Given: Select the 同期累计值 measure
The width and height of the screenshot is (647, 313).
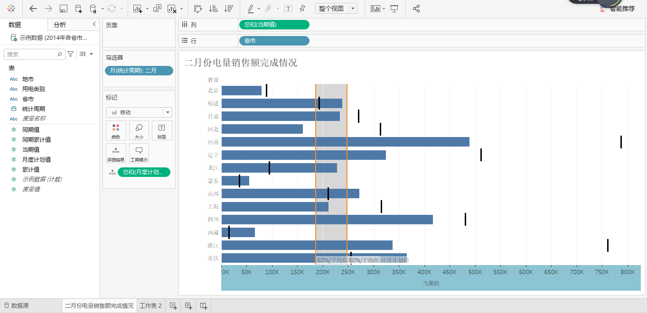Looking at the screenshot, I should pos(37,140).
